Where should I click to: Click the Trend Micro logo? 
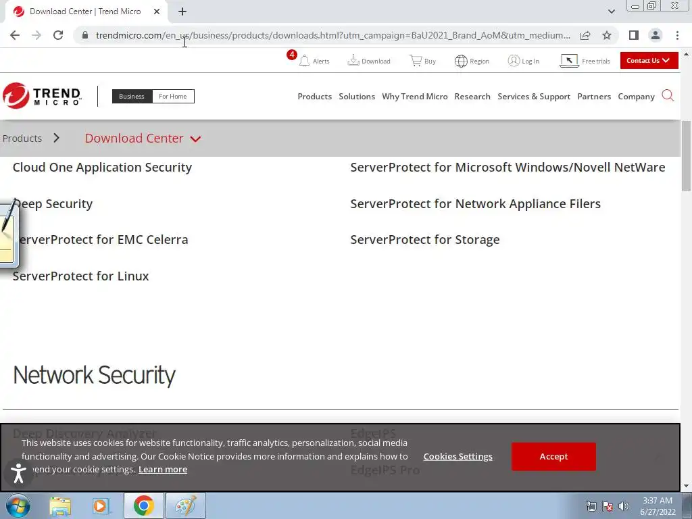[43, 96]
